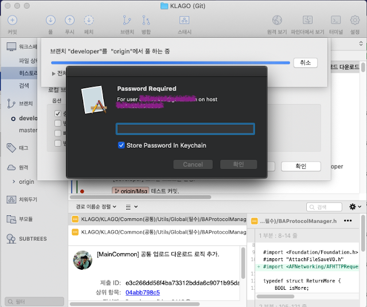Click the Pull (풀) toolbar icon
The image size is (367, 307).
tap(50, 20)
